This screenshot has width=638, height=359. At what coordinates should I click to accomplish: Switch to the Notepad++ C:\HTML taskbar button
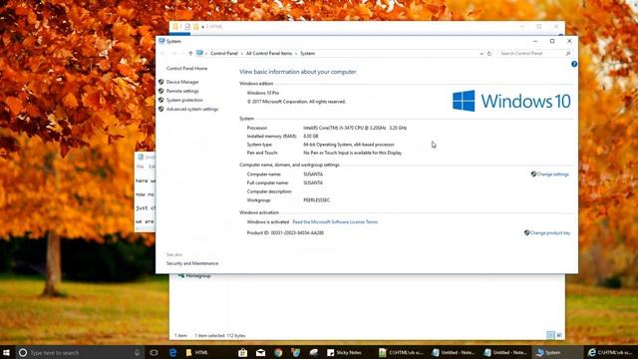point(401,352)
